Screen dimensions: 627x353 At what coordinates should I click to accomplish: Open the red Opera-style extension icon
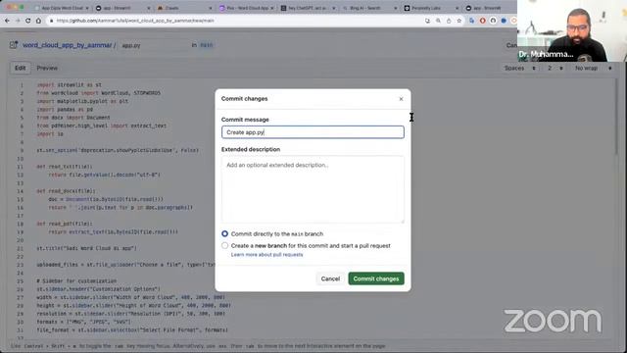pyautogui.click(x=483, y=21)
